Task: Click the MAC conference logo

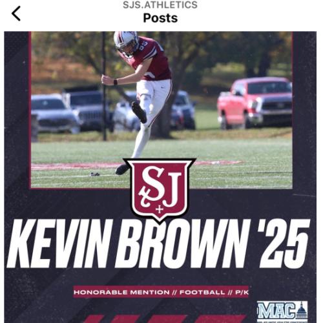Action: point(282,311)
